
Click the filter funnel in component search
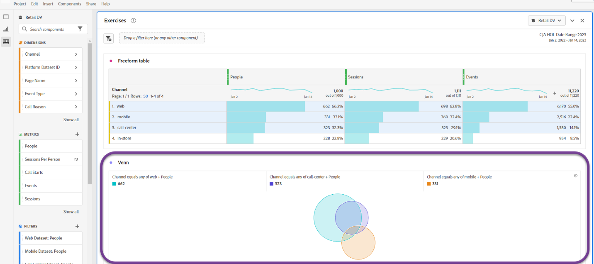coord(80,29)
